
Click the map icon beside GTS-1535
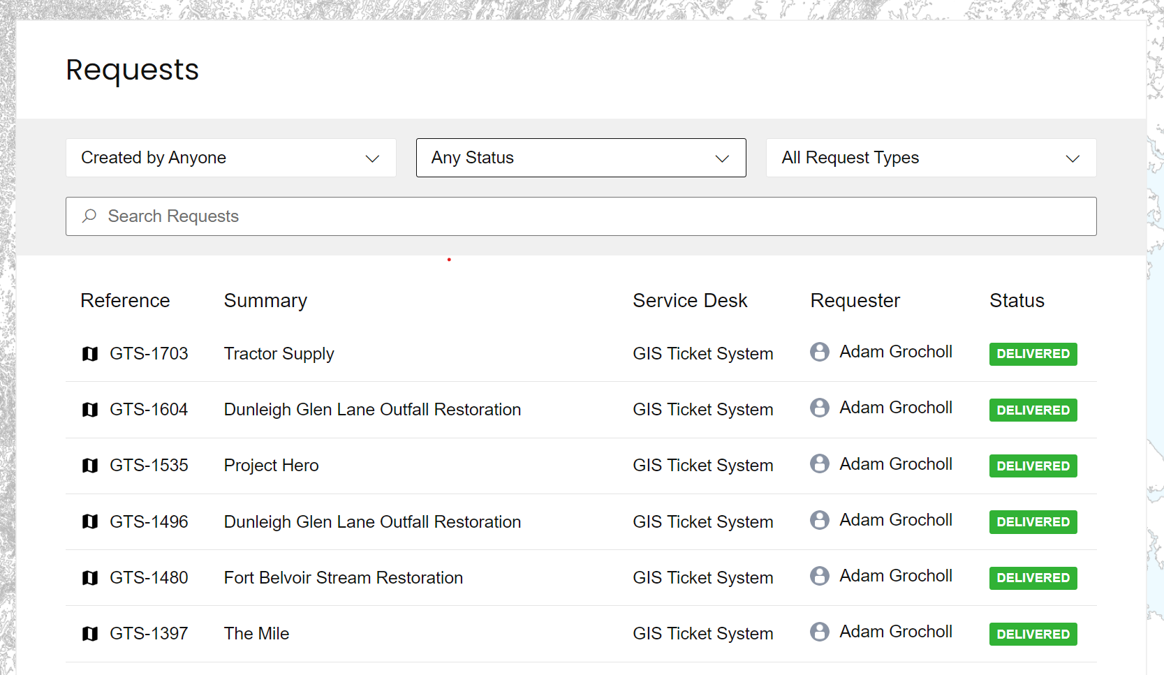point(90,466)
